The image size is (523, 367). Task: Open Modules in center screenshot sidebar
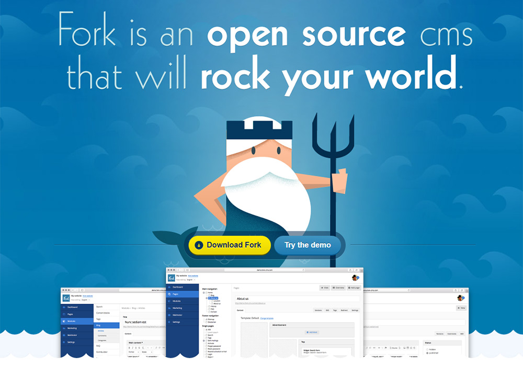tap(182, 301)
